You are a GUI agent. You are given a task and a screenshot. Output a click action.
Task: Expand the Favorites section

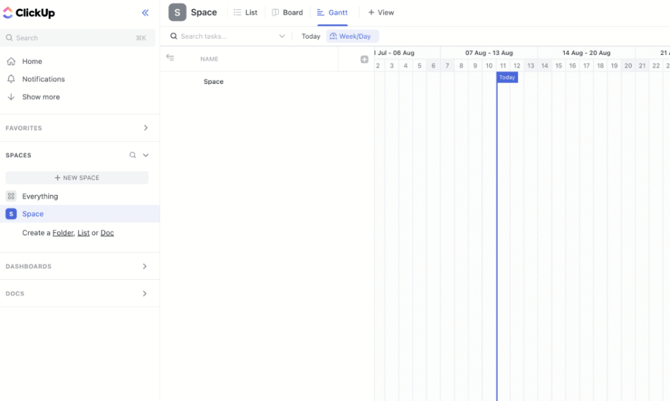pyautogui.click(x=145, y=128)
